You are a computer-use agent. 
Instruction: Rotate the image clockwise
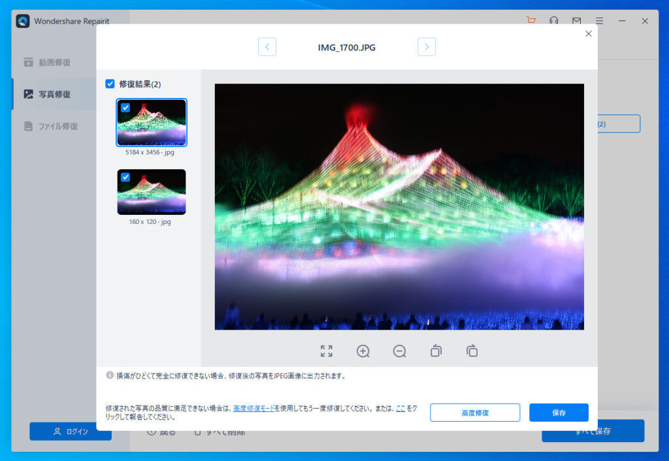[472, 351]
